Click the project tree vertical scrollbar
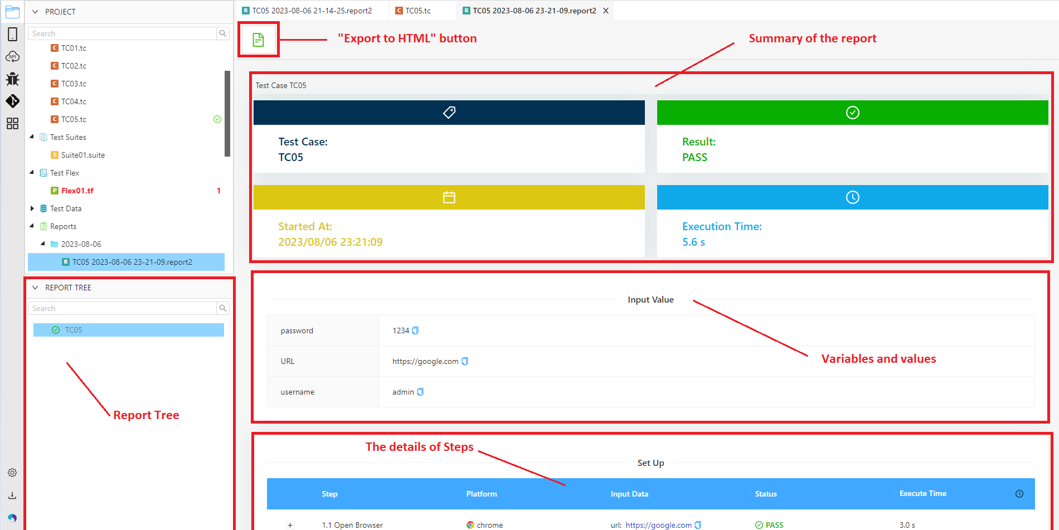This screenshot has height=530, width=1059. [x=227, y=114]
